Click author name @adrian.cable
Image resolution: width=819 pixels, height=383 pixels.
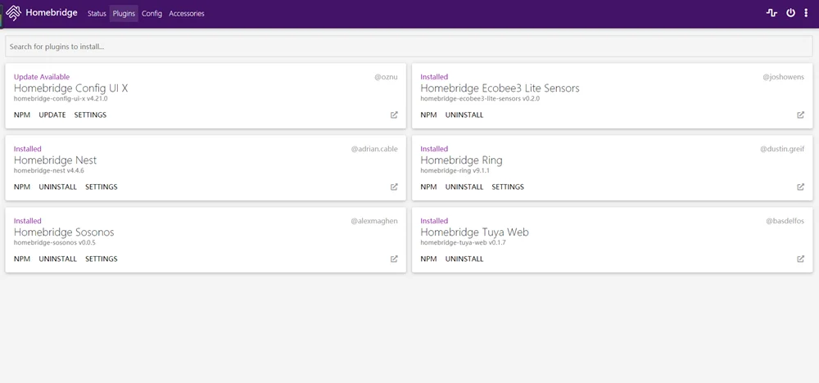374,149
